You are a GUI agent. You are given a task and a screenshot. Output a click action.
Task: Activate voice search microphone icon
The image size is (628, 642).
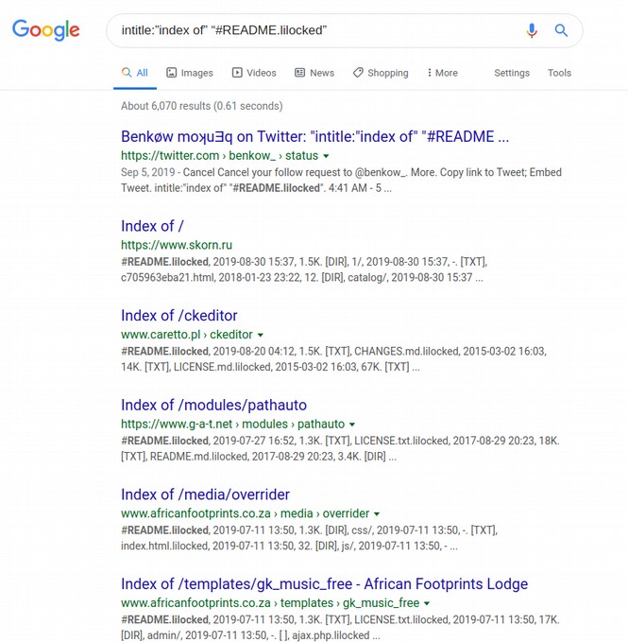coord(532,30)
